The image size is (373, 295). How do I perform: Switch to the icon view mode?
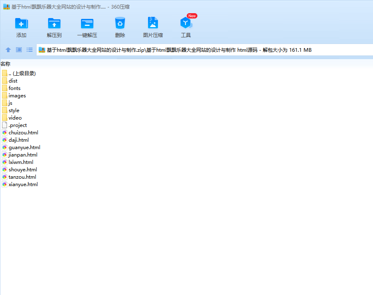(19, 50)
